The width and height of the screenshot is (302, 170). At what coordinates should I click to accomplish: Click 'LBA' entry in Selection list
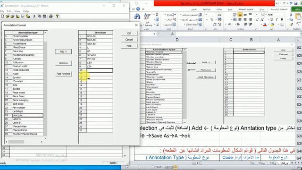click(x=100, y=63)
